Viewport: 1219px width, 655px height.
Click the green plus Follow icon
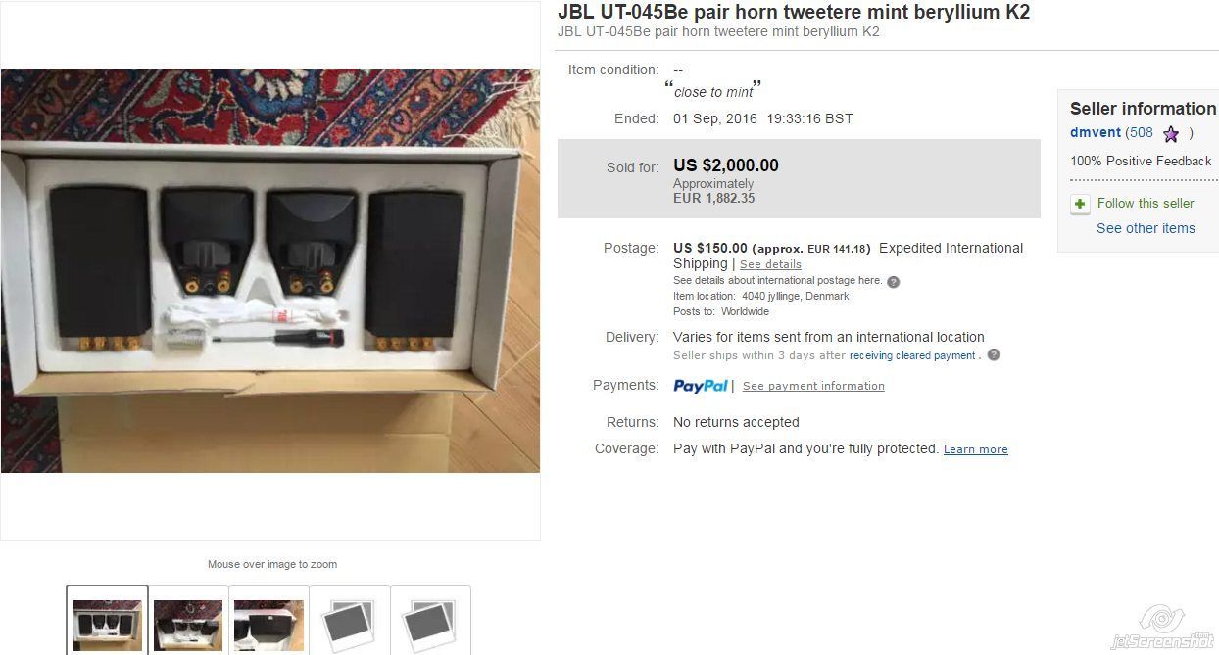[1080, 204]
